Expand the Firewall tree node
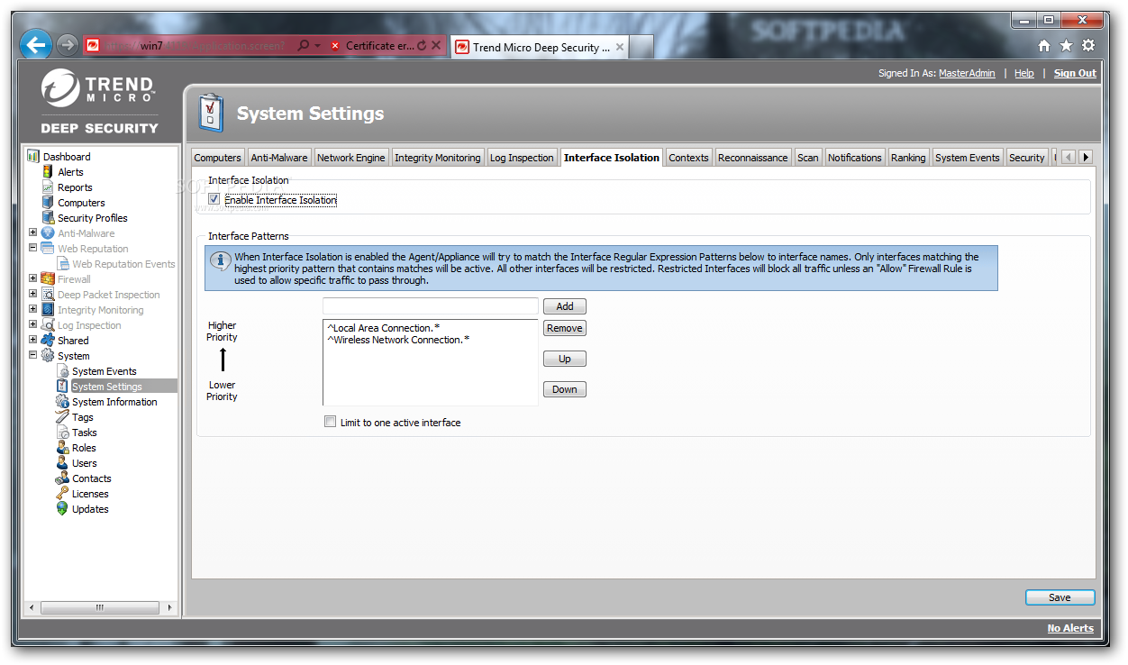Screen dimensions: 1128x665 point(33,278)
